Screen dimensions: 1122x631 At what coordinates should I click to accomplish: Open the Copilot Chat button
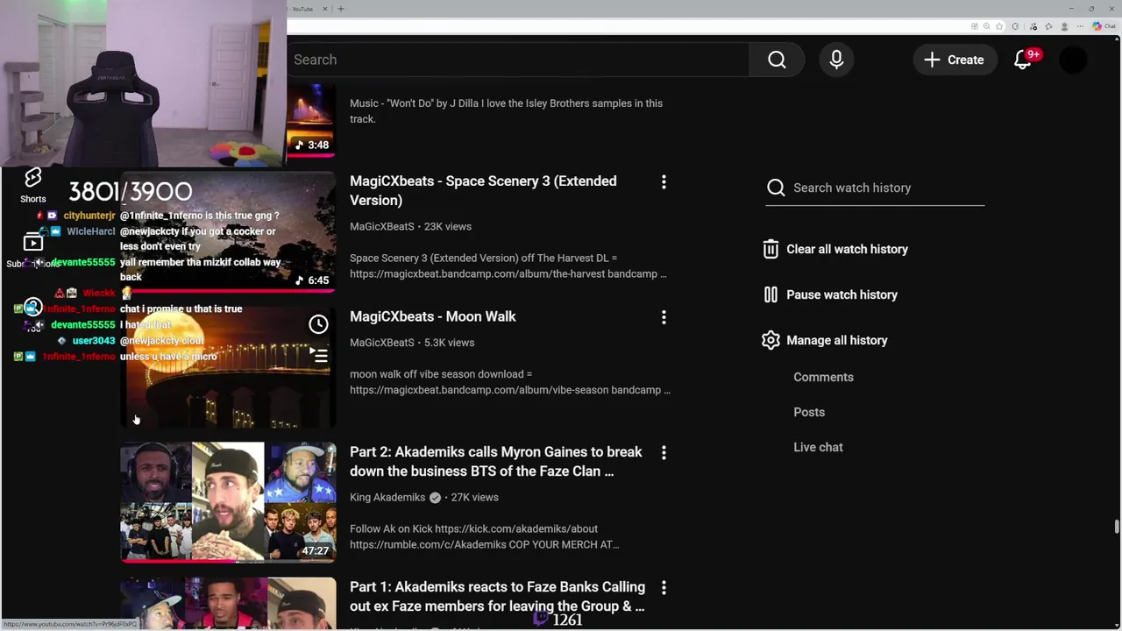click(1104, 26)
